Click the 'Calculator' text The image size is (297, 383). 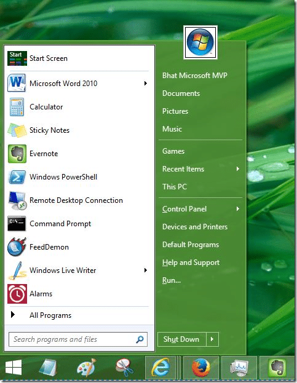tap(46, 107)
